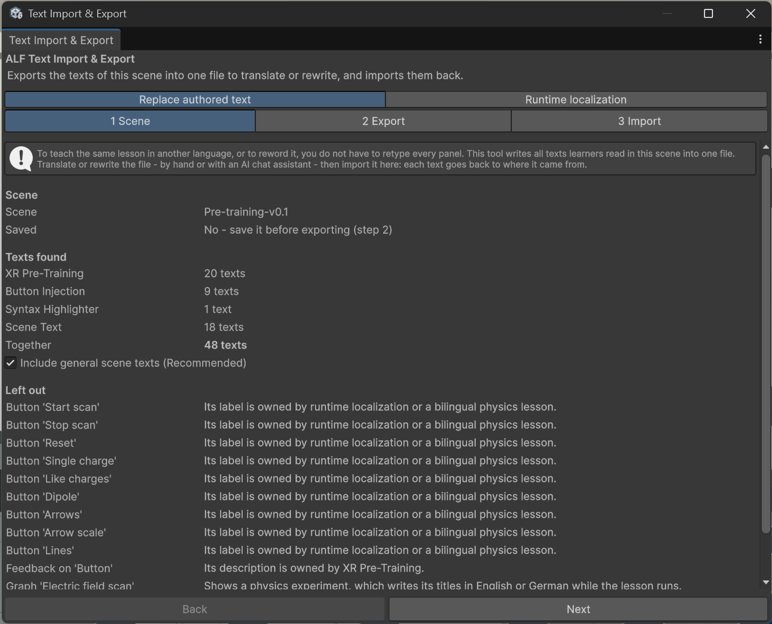The width and height of the screenshot is (772, 624).
Task: Click Button 'Dipole' left-out entry
Action: pos(42,497)
